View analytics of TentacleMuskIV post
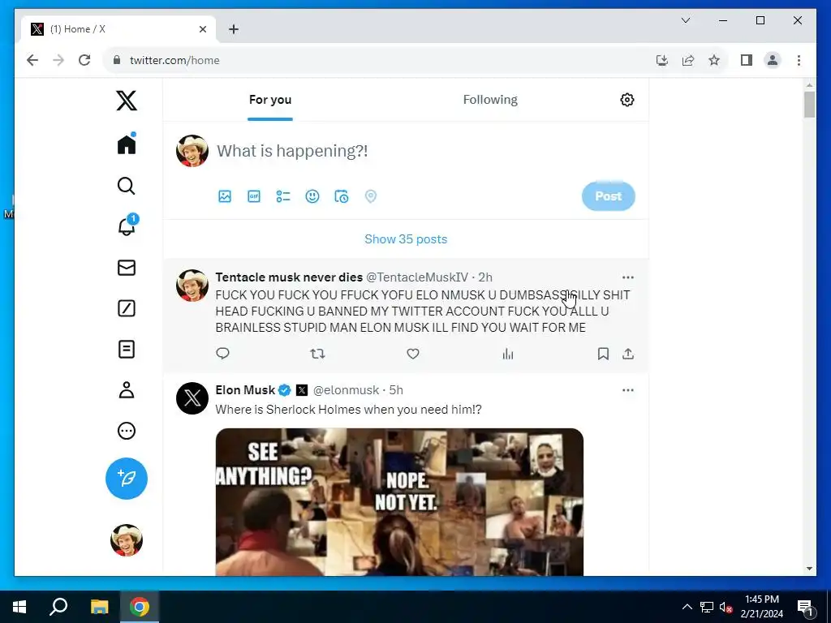The image size is (831, 623). point(508,354)
